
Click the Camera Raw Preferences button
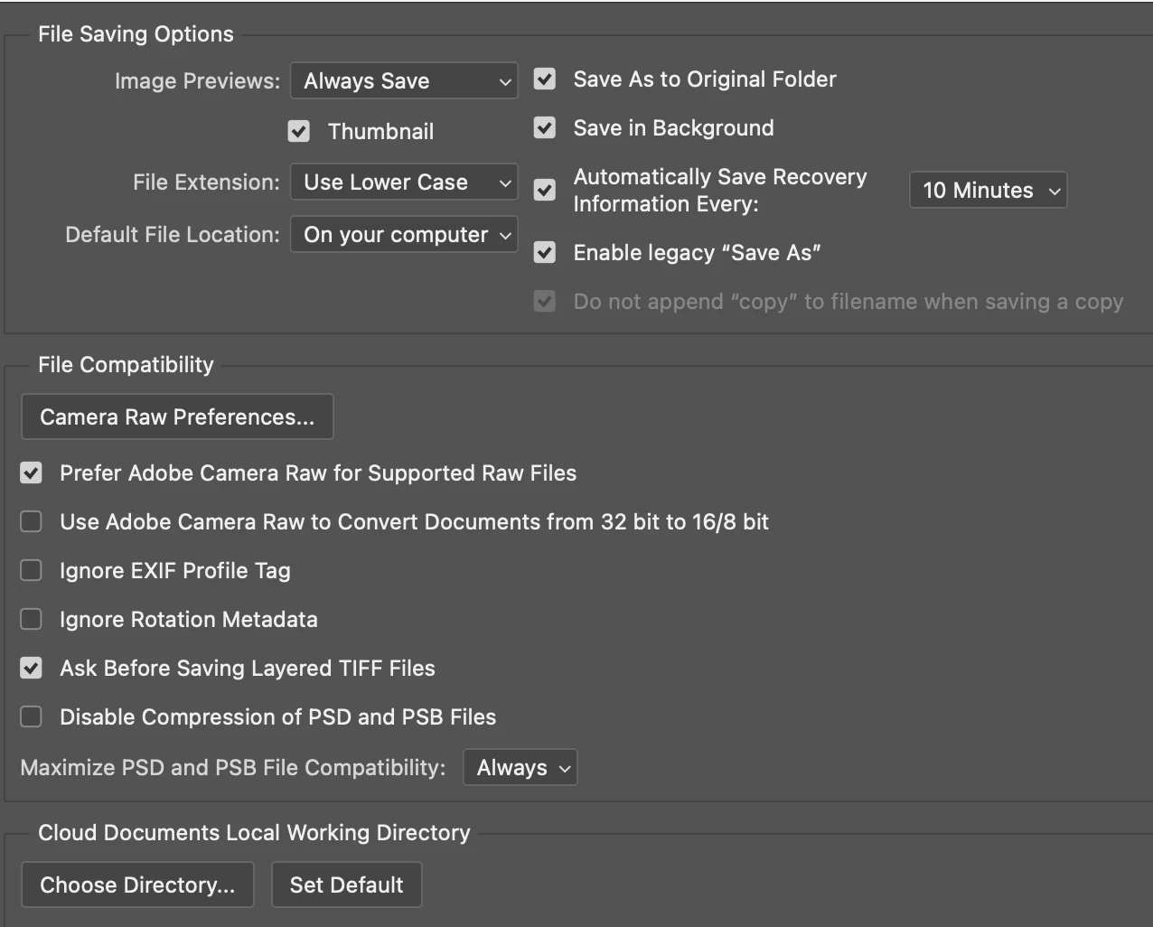click(177, 417)
